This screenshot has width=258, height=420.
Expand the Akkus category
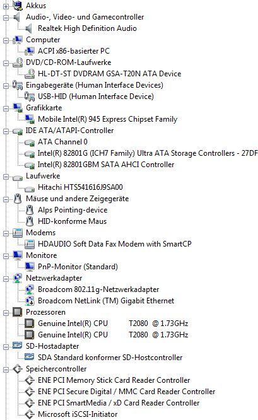[6, 7]
